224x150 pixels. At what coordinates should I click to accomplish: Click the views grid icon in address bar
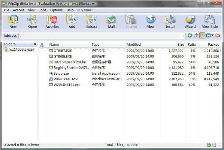click(x=208, y=36)
